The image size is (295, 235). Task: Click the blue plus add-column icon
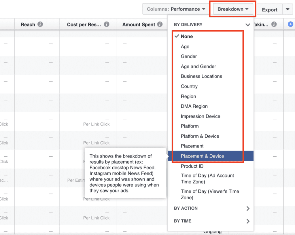290,24
